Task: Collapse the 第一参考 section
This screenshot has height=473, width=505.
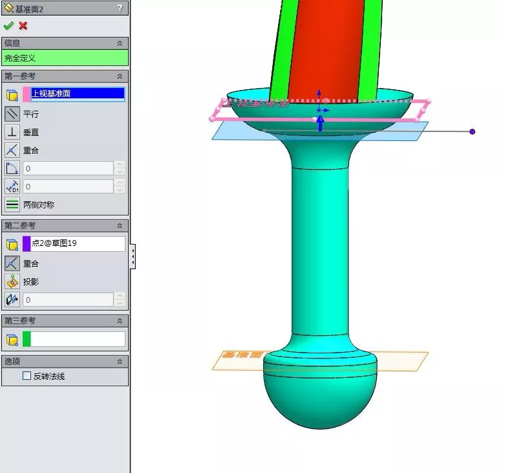Action: click(120, 76)
